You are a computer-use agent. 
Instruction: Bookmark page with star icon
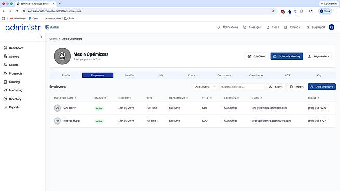click(273, 11)
